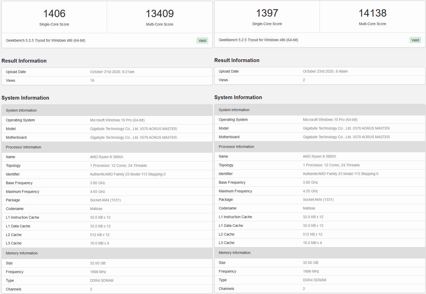Click the Valid badge on the 13409 result card

click(x=202, y=41)
